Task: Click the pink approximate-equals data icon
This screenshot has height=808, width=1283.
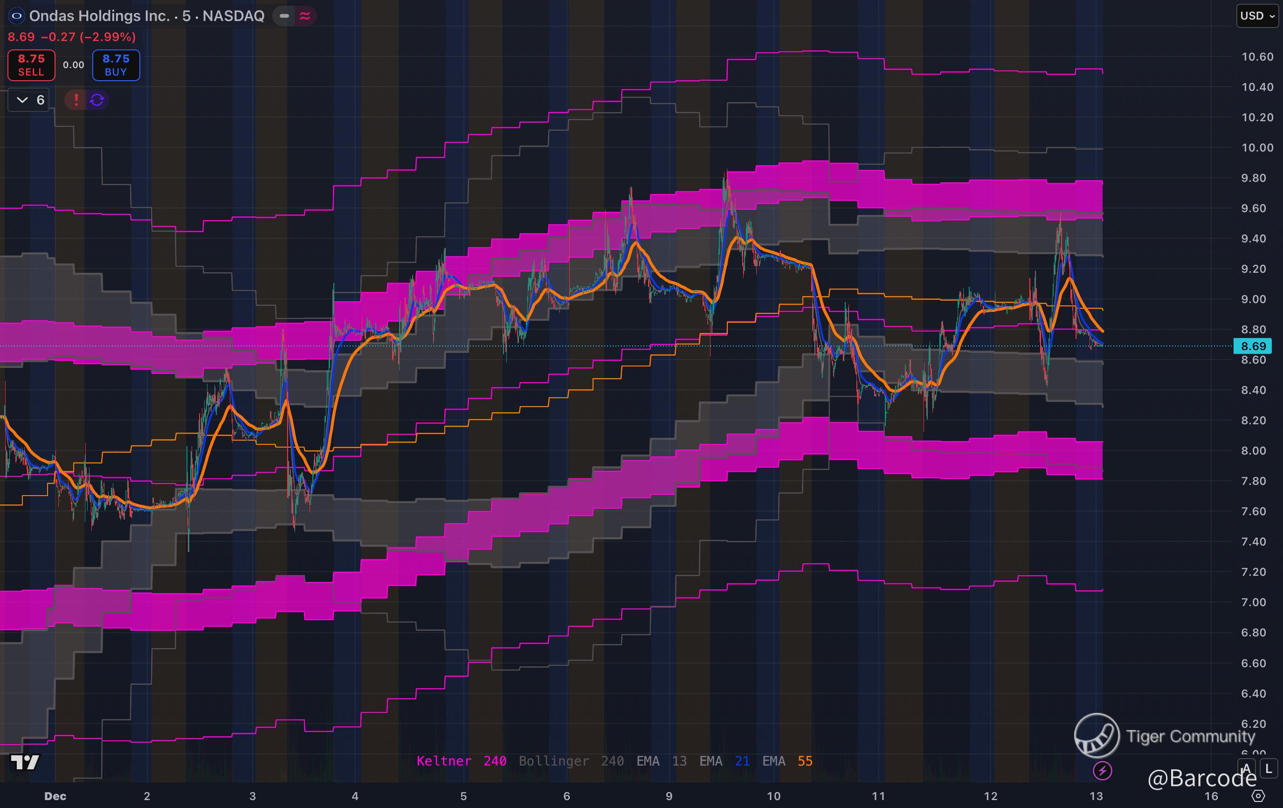Action: tap(305, 16)
